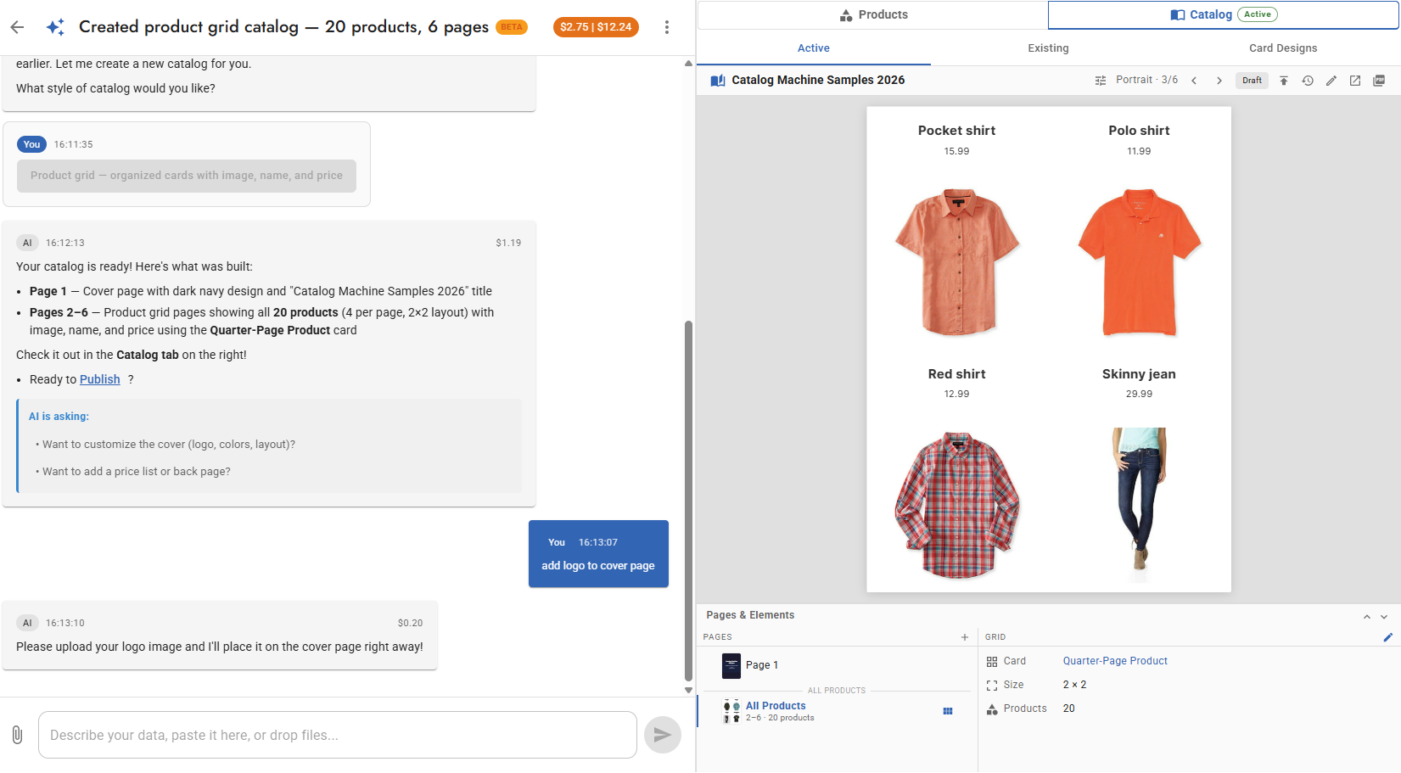Click the Publish link in the AI message
This screenshot has height=773, width=1401.
pos(99,379)
